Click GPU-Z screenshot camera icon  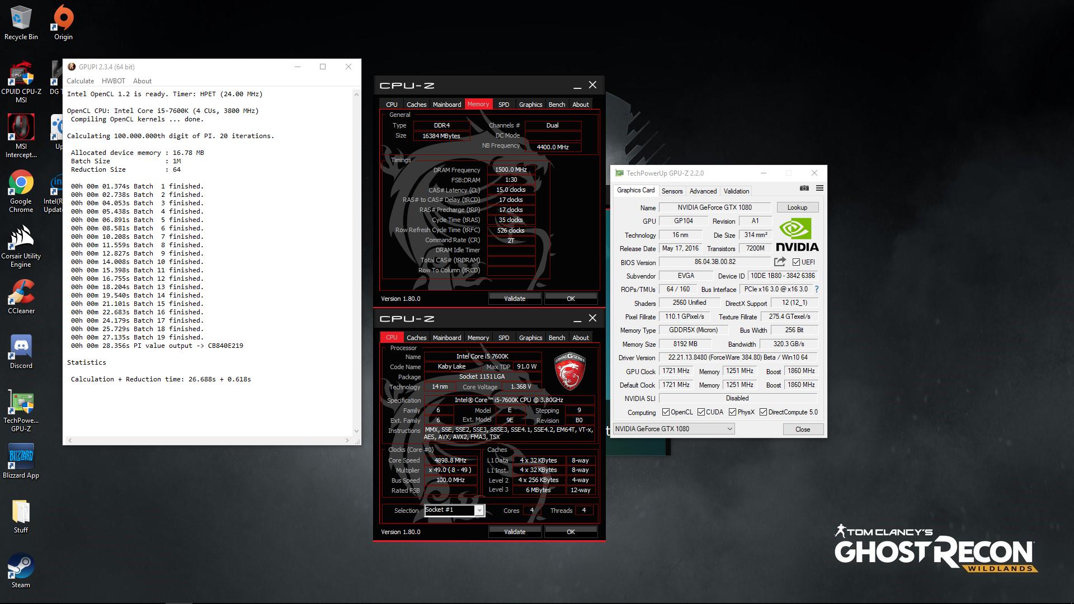coord(804,188)
